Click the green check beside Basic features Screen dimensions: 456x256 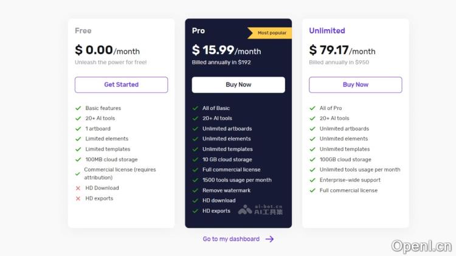tap(78, 108)
